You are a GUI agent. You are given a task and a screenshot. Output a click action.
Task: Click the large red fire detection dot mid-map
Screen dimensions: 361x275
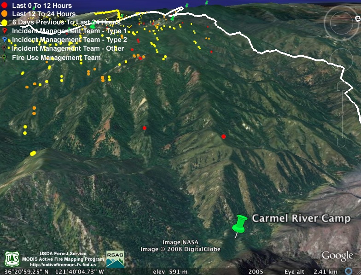[223, 136]
